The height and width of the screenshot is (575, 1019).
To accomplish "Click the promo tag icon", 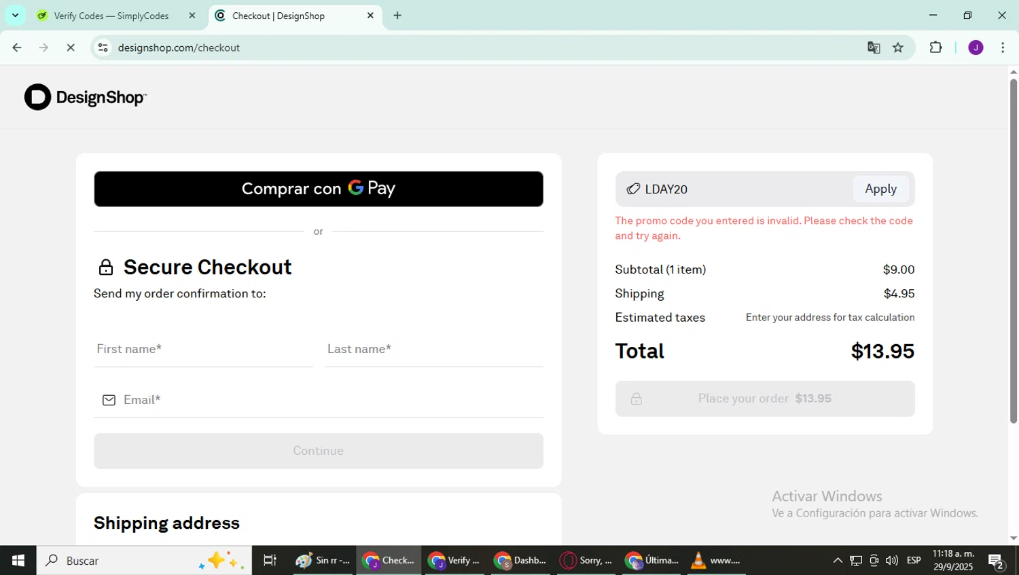I will tap(633, 189).
